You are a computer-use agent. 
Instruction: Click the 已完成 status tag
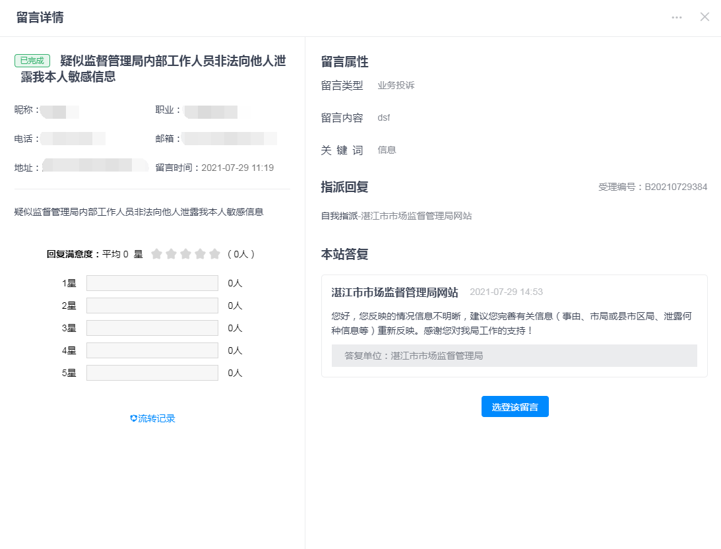[32, 61]
